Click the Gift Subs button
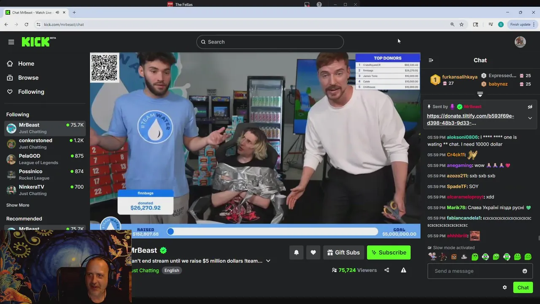 click(x=343, y=252)
